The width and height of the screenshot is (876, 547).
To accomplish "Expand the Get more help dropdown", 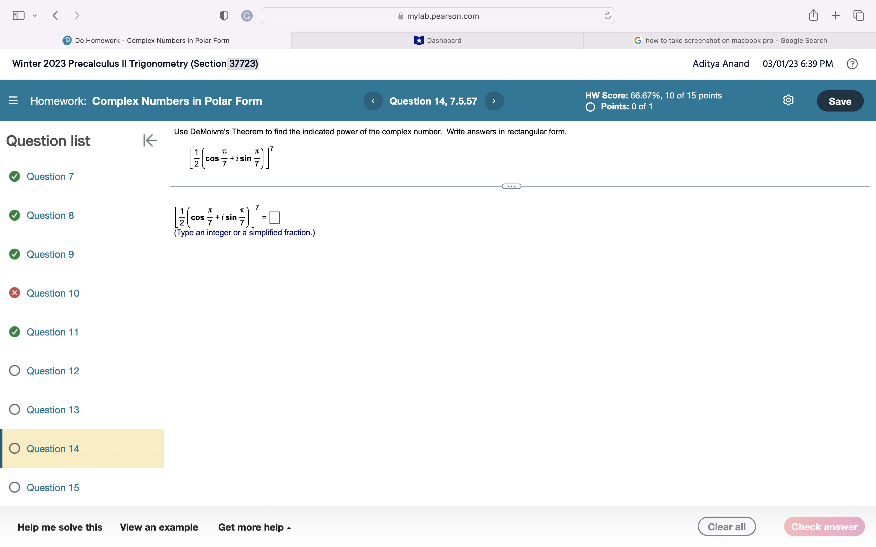I will [255, 527].
